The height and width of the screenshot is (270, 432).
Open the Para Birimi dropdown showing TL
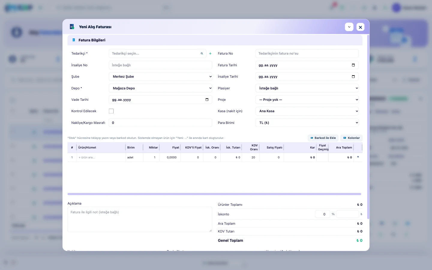coord(307,123)
